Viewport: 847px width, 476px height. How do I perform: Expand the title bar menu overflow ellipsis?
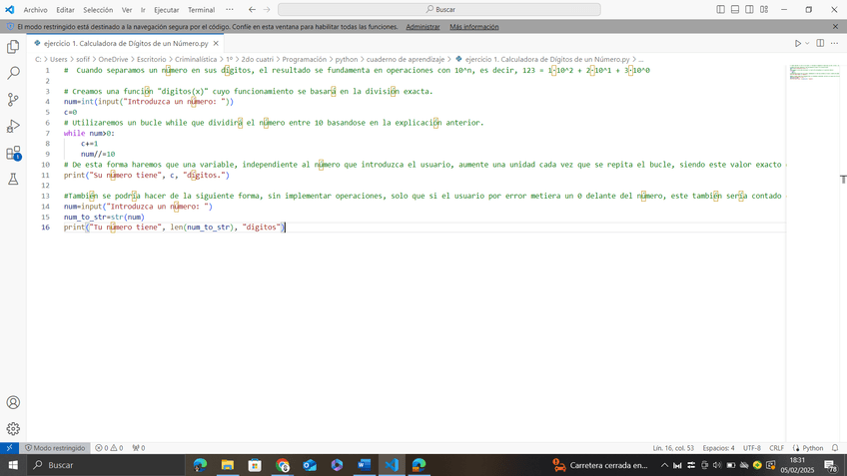click(230, 9)
